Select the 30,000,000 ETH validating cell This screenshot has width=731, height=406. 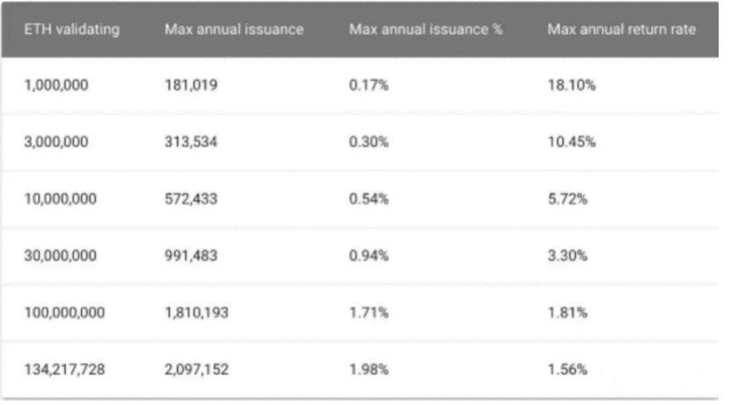pyautogui.click(x=60, y=256)
